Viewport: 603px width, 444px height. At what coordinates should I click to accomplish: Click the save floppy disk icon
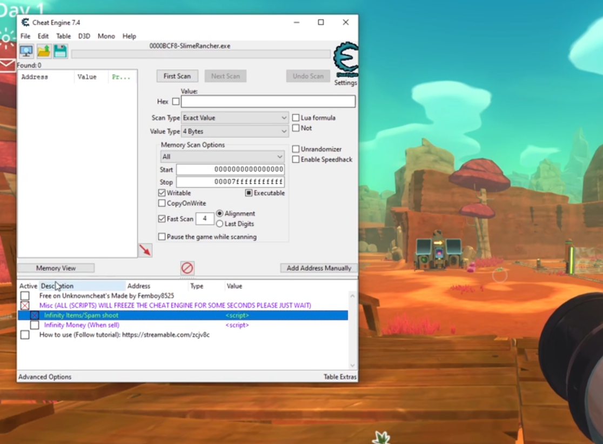[60, 51]
